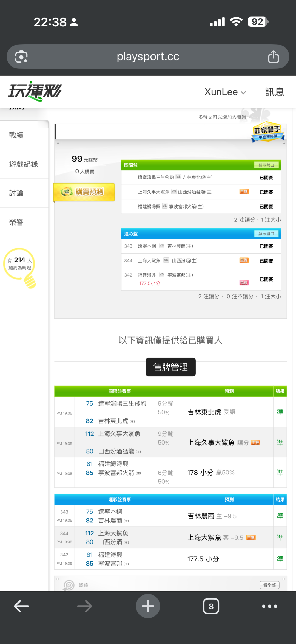The height and width of the screenshot is (644, 296).
Task: Click the 購買預測 button
Action: point(84,192)
